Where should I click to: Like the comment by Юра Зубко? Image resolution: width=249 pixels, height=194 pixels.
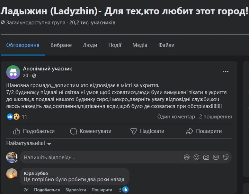47,190
